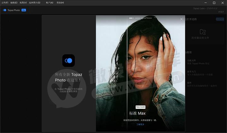
Task: Click the first slide indicator at top
Action: click(131, 18)
